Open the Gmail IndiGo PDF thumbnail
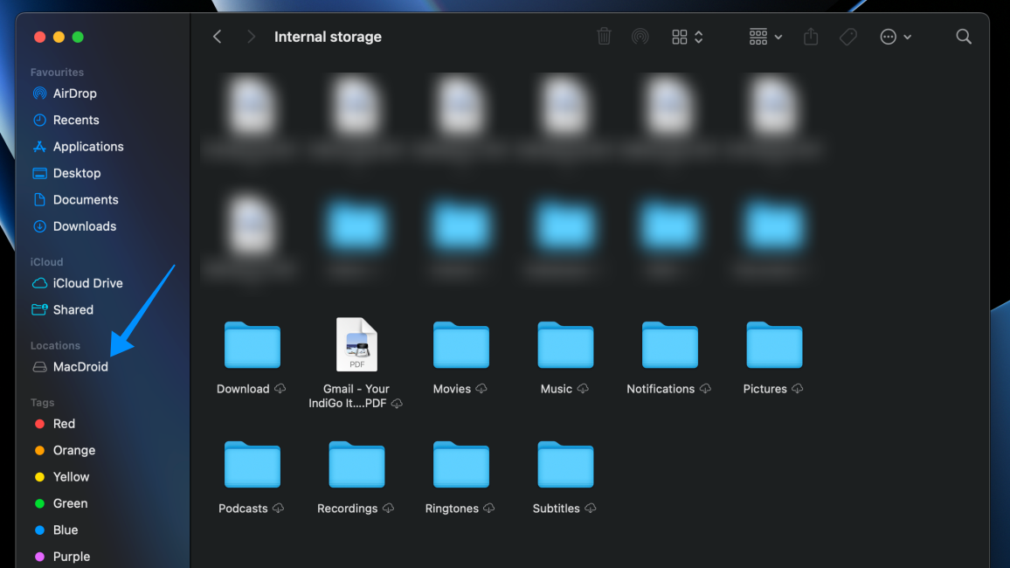Screen dimensions: 1010x568 point(356,344)
